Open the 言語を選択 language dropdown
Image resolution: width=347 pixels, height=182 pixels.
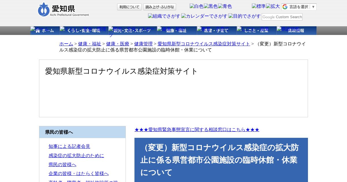pos(299,7)
